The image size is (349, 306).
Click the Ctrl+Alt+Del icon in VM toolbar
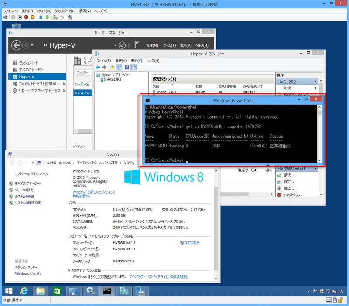point(6,17)
